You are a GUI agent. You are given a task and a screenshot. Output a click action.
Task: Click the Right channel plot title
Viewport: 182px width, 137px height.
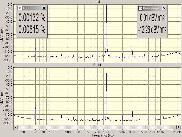pyautogui.click(x=97, y=65)
